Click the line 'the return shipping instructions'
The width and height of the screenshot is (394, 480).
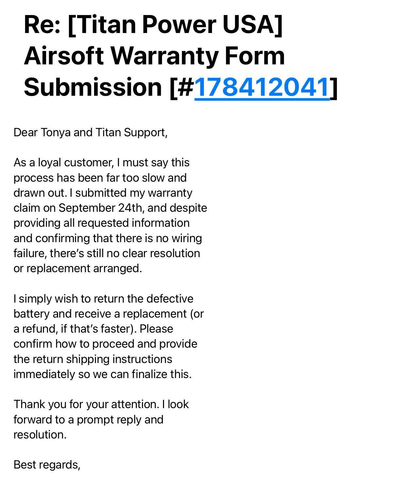tap(93, 359)
